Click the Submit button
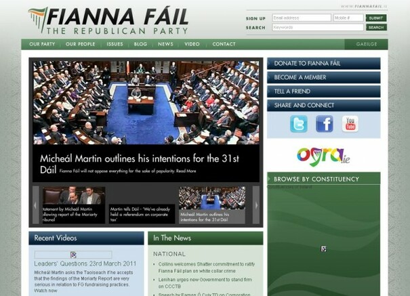The width and height of the screenshot is (410, 296). 376,18
